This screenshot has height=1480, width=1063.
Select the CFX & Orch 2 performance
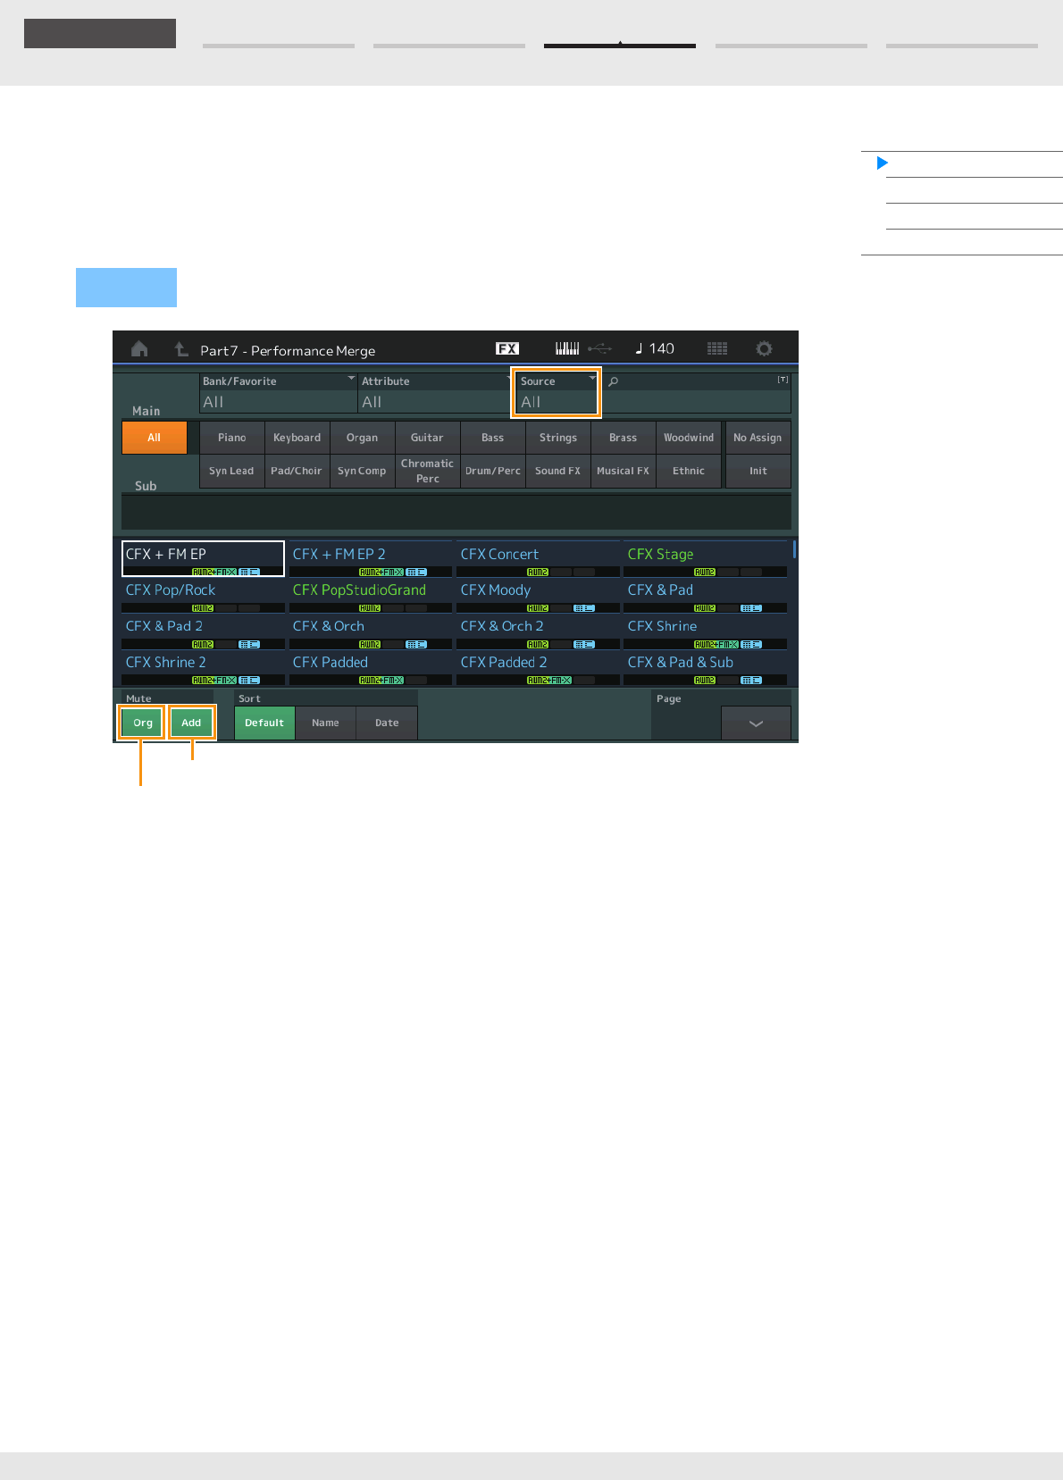[538, 631]
